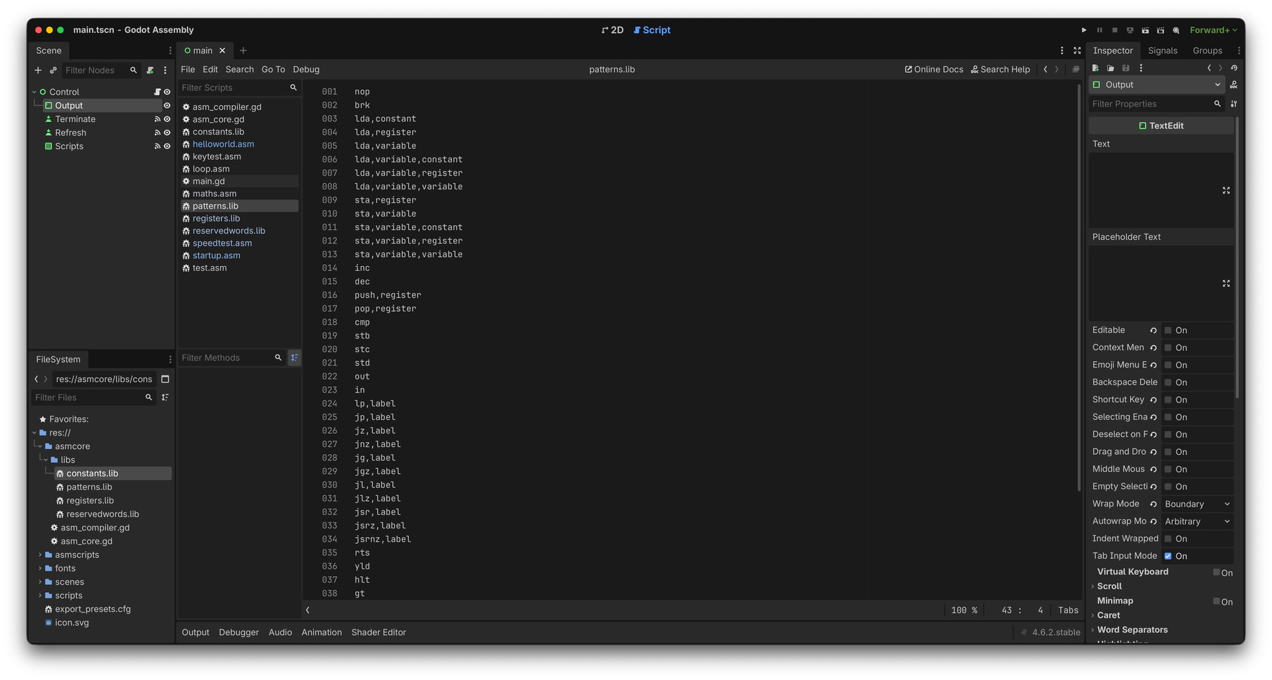Open the Debug menu
The width and height of the screenshot is (1272, 680).
tap(305, 70)
